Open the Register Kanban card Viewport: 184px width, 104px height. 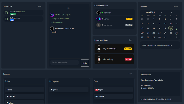69,90
